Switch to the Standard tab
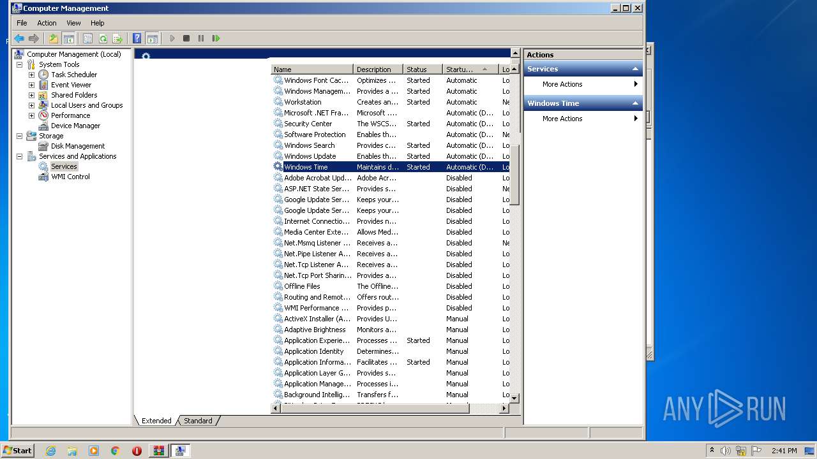The image size is (817, 459). click(198, 421)
